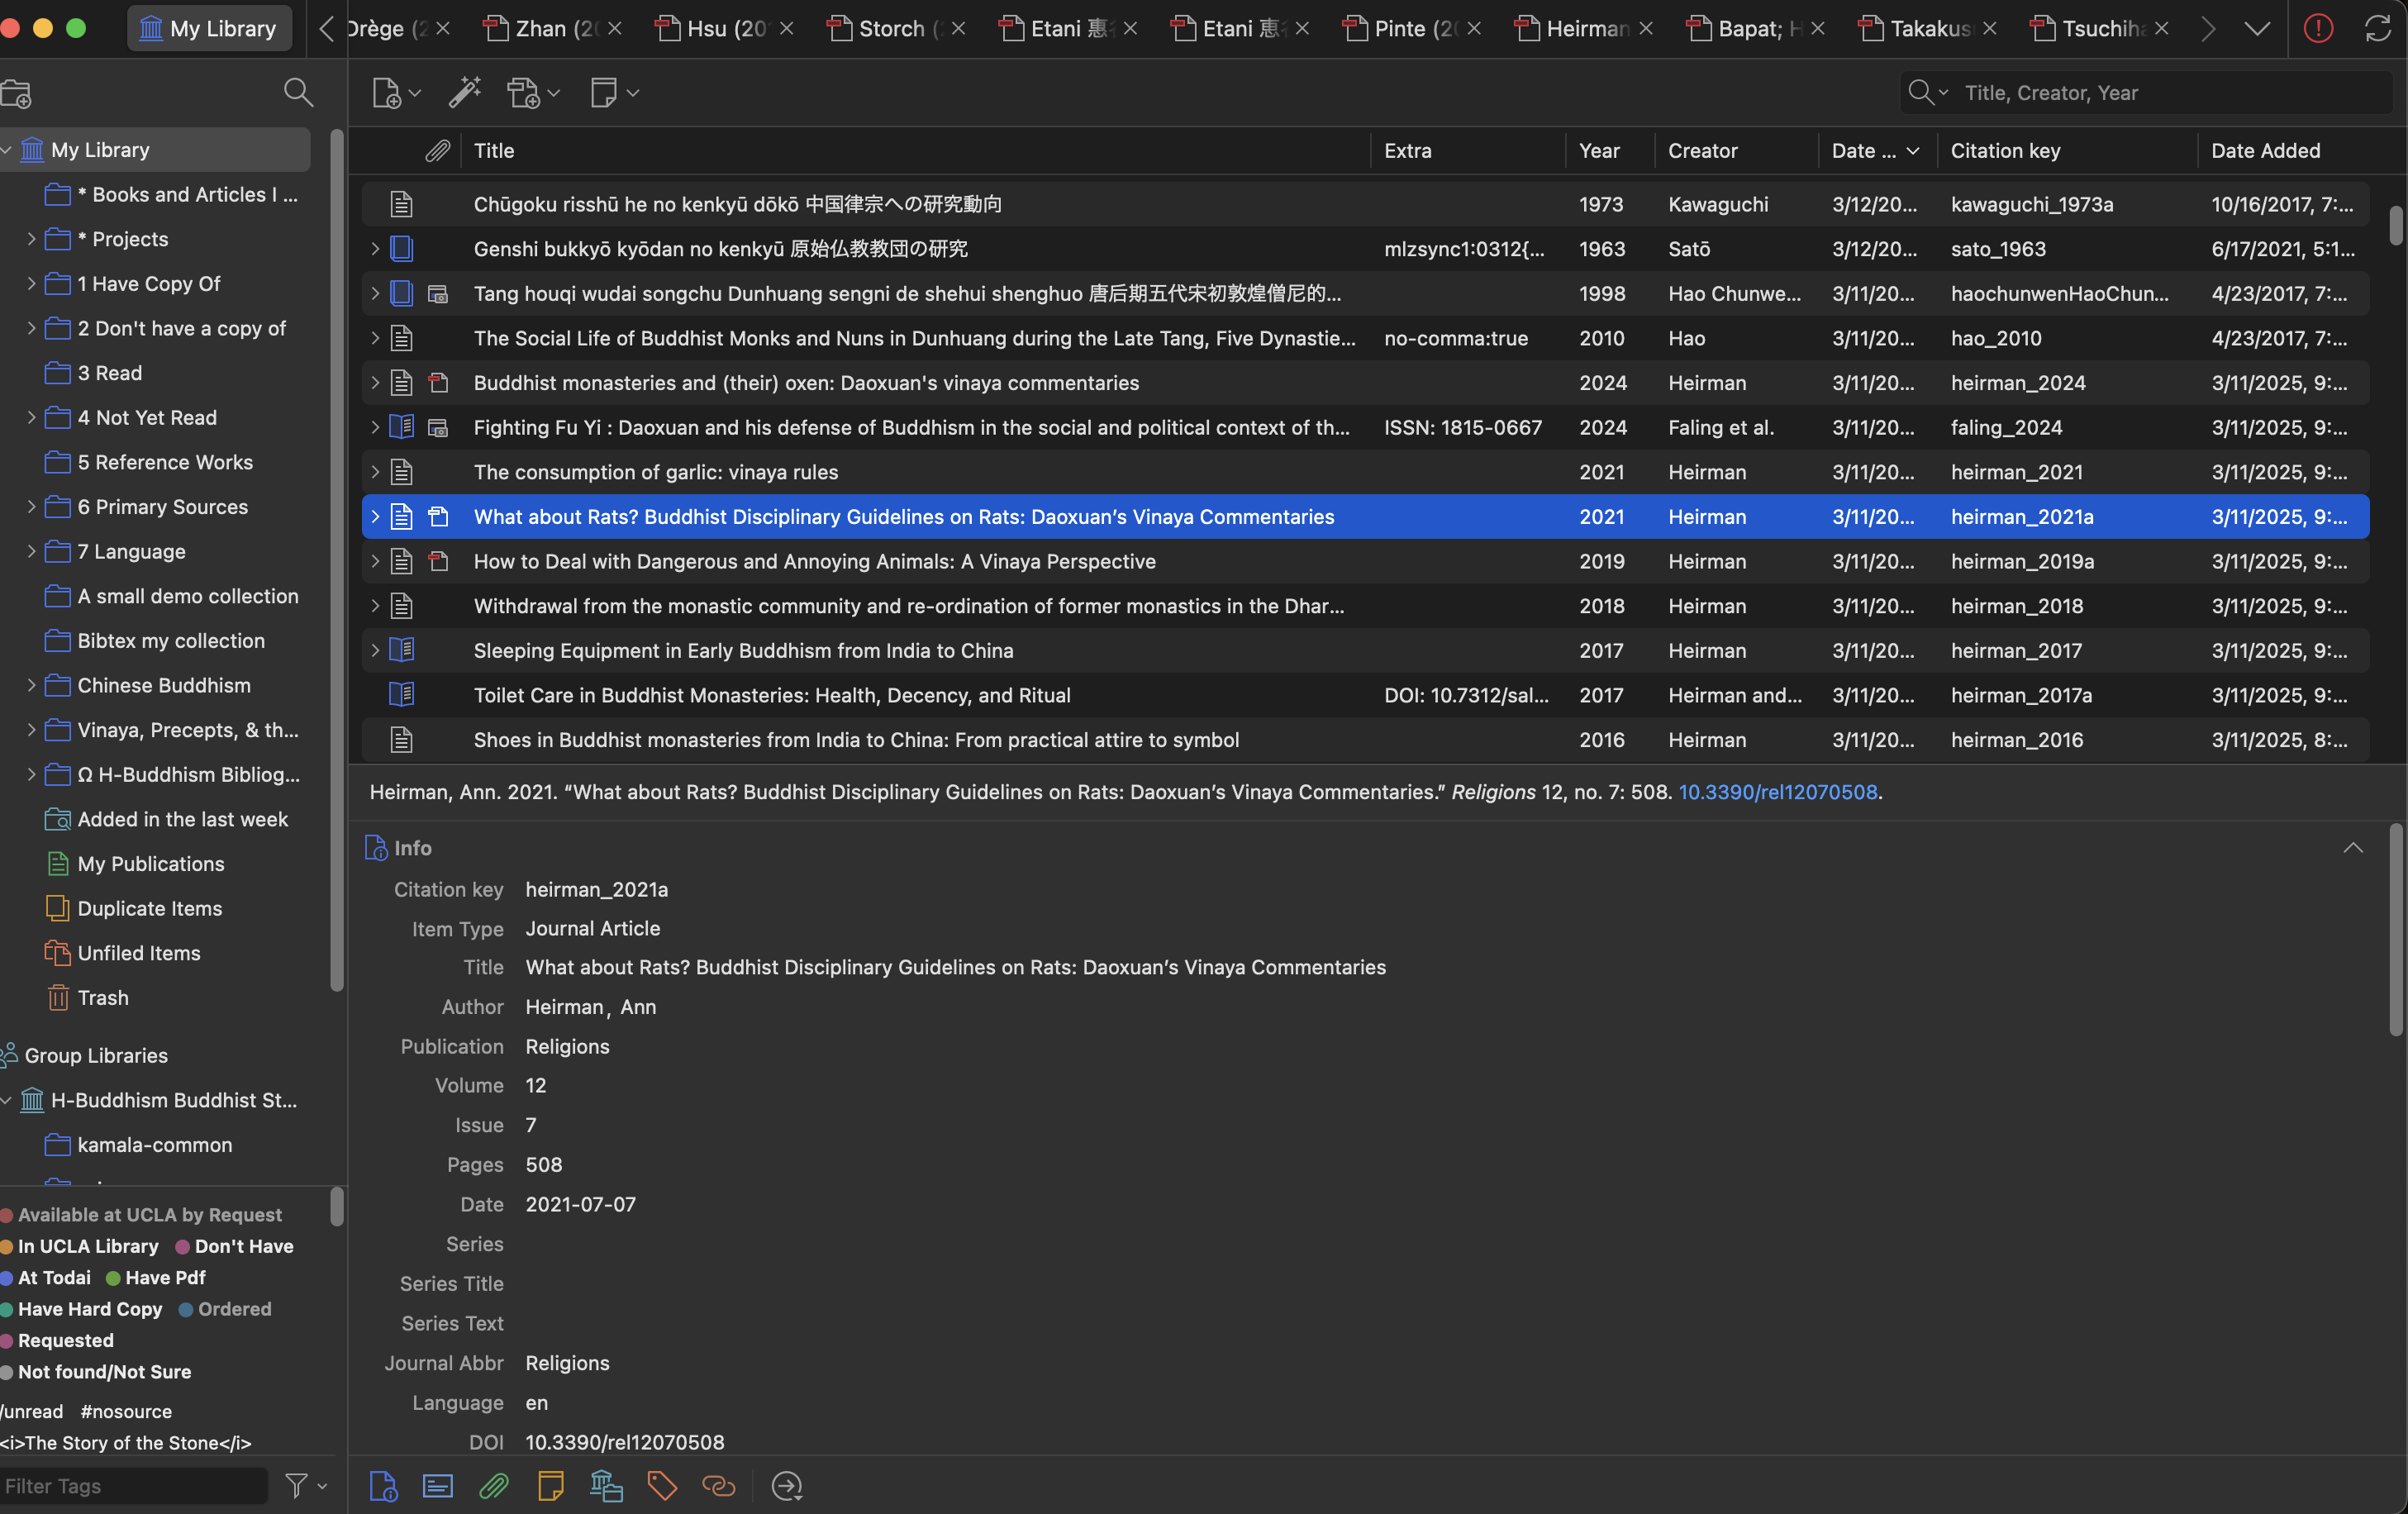Click the magic wand add-by-identifier icon
This screenshot has width=2408, height=1514.
click(464, 93)
